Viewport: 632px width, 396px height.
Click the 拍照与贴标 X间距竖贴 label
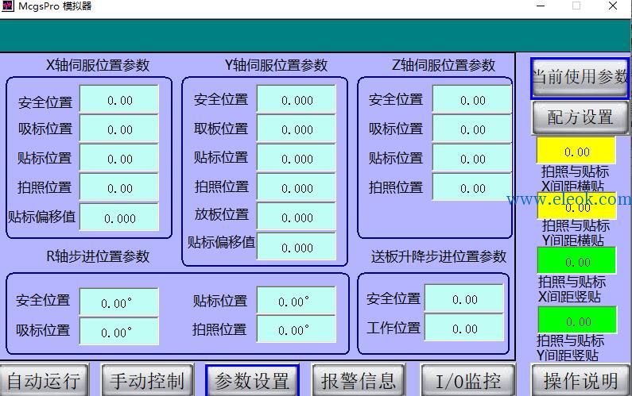click(x=572, y=290)
